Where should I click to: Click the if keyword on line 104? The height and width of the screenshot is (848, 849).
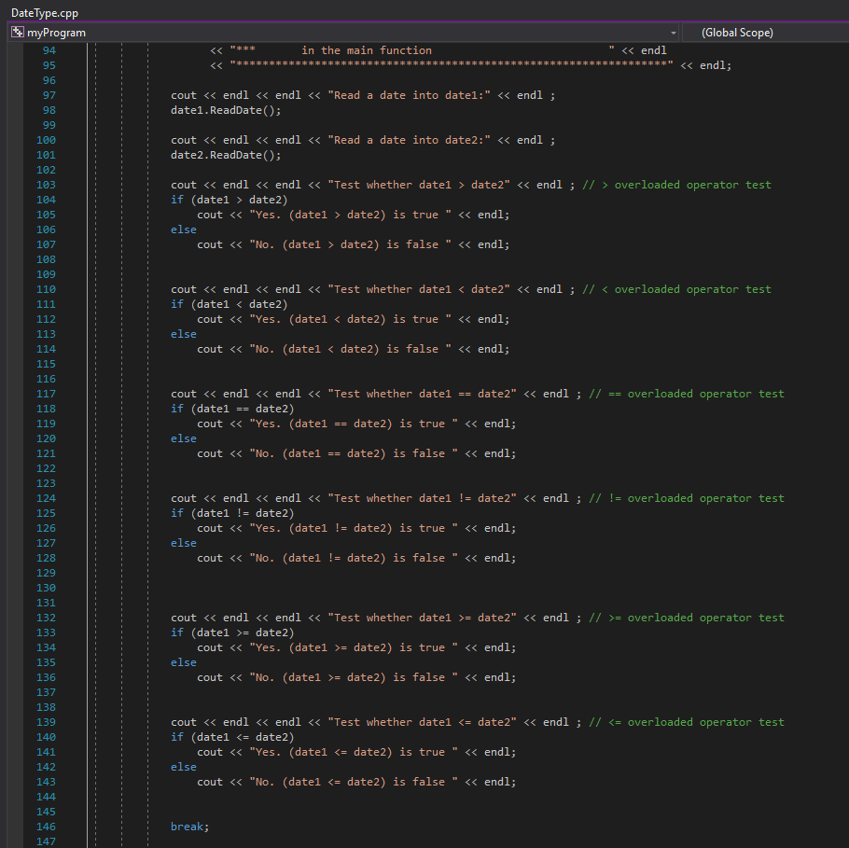point(177,199)
